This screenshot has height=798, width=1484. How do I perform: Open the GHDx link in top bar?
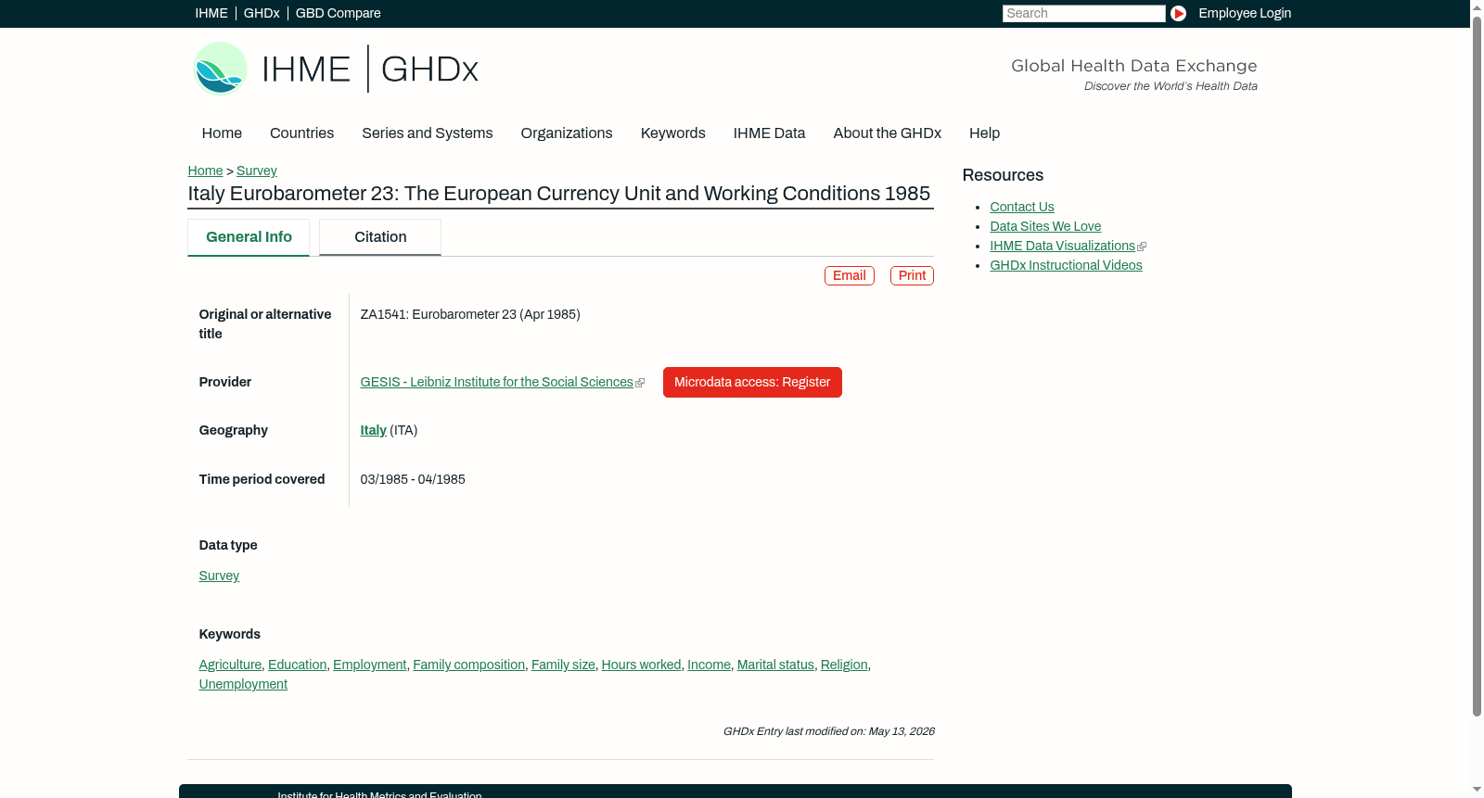coord(262,13)
